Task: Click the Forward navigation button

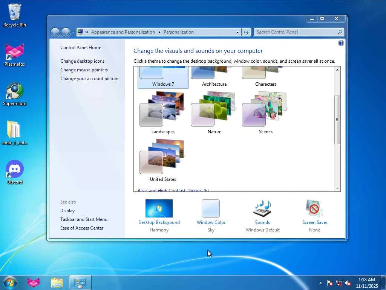Action: [x=66, y=32]
